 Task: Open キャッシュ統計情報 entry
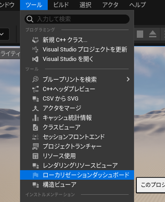pos(77,118)
